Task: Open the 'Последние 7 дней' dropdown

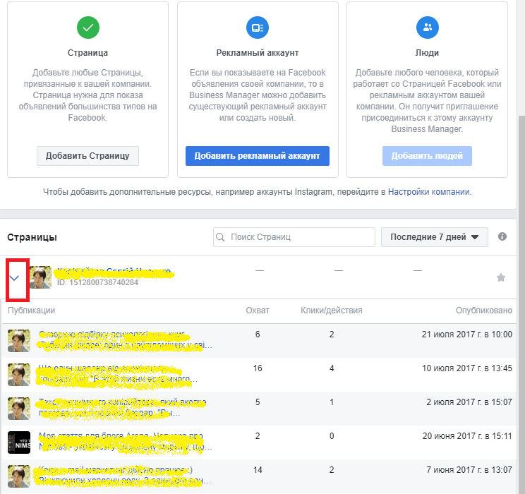Action: 434,237
